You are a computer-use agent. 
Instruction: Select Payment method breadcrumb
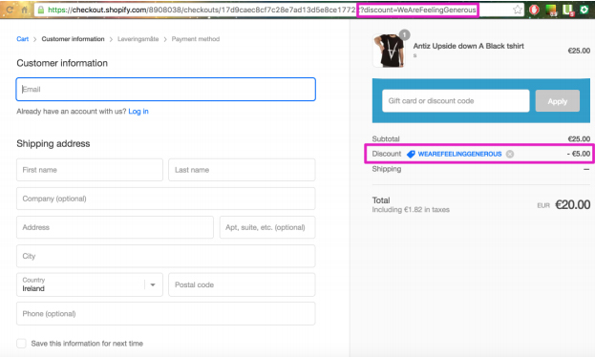[196, 39]
